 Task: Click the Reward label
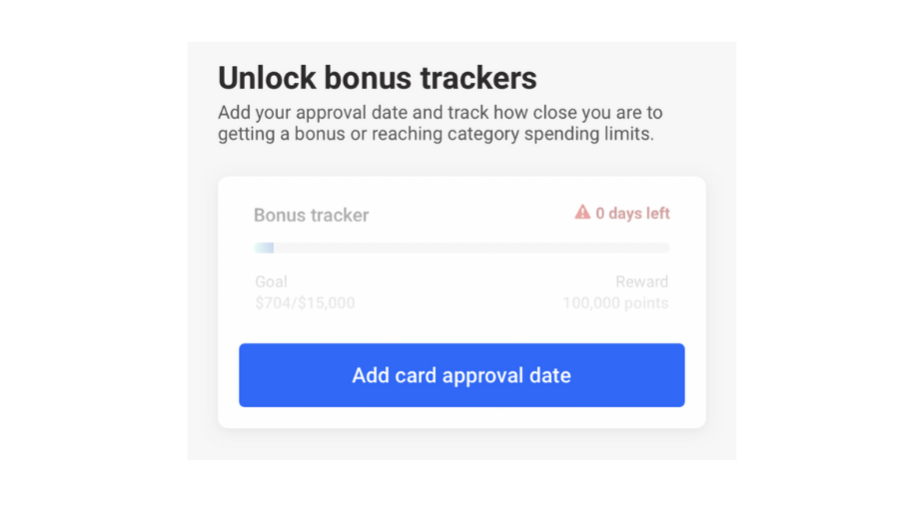click(641, 281)
